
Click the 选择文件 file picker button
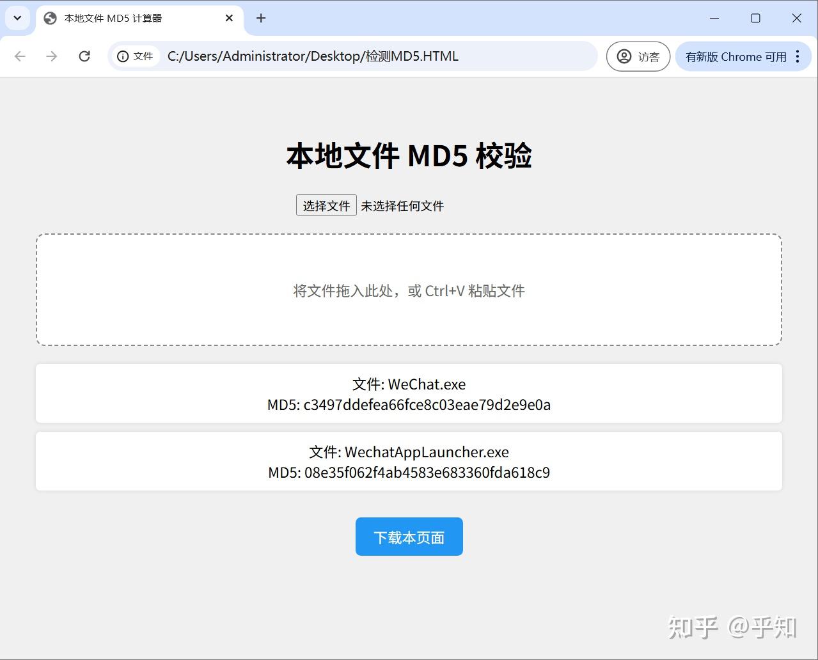(x=326, y=205)
